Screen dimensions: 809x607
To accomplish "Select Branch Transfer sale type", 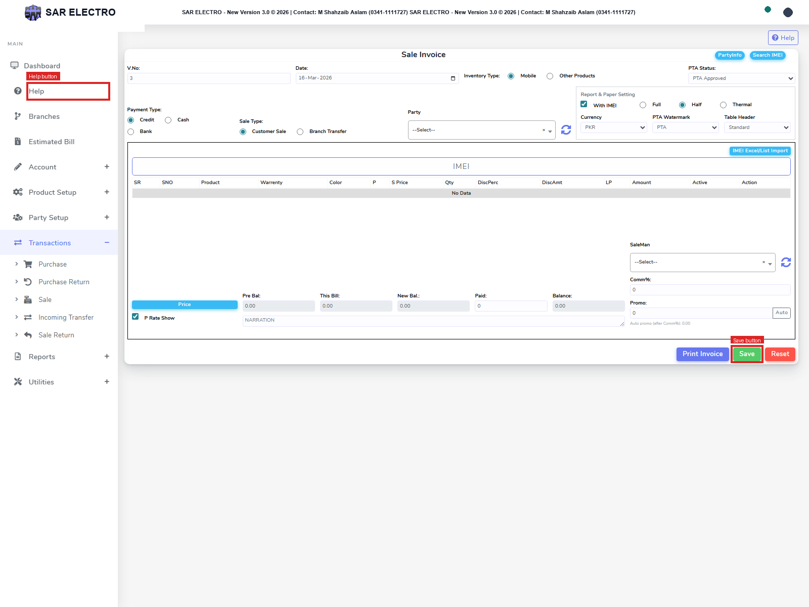I will 300,132.
